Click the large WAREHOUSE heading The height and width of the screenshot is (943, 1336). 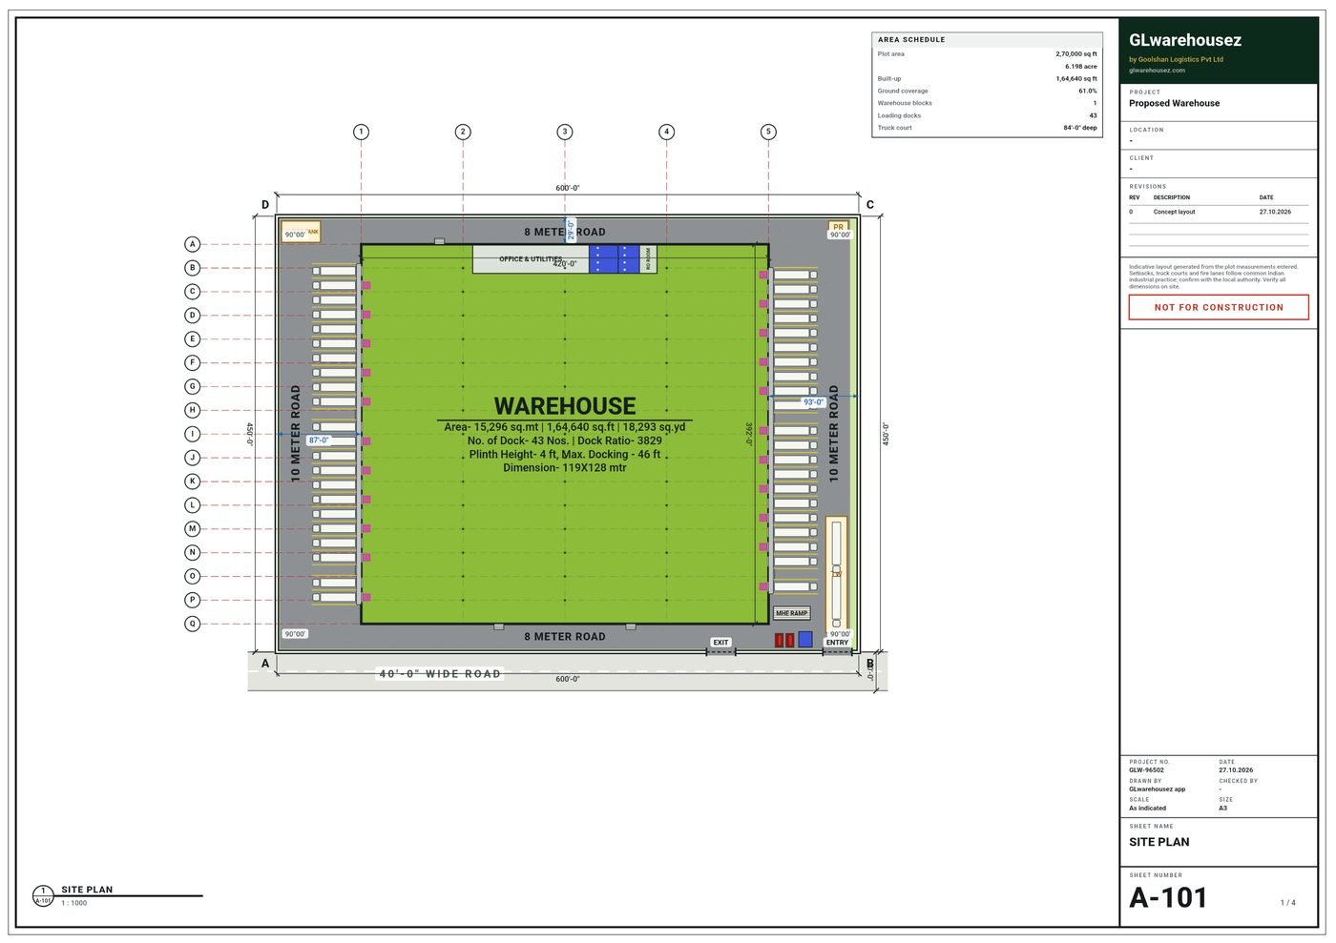(565, 406)
